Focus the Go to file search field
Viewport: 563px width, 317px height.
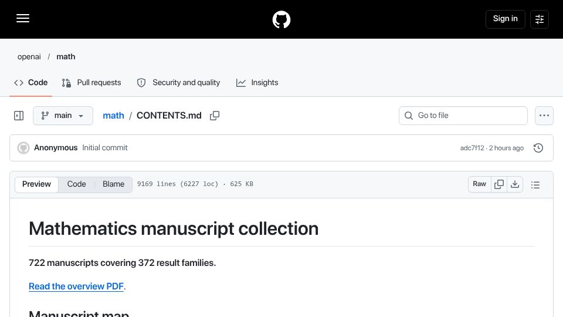point(463,116)
